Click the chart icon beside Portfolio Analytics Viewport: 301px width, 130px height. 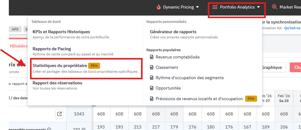point(215,7)
